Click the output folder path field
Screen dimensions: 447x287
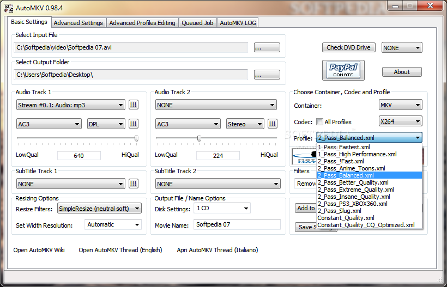[x=131, y=75]
